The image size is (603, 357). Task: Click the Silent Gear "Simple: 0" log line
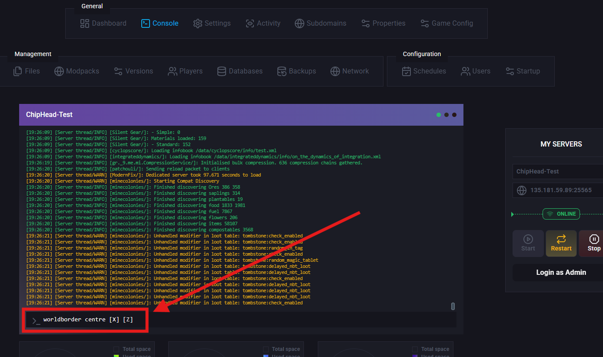pyautogui.click(x=103, y=132)
